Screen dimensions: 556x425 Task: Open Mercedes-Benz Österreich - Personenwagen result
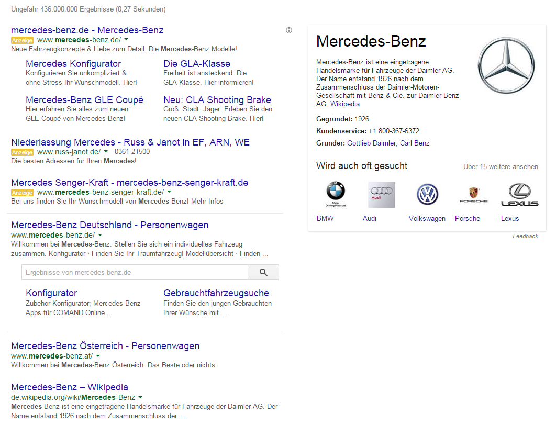(105, 346)
